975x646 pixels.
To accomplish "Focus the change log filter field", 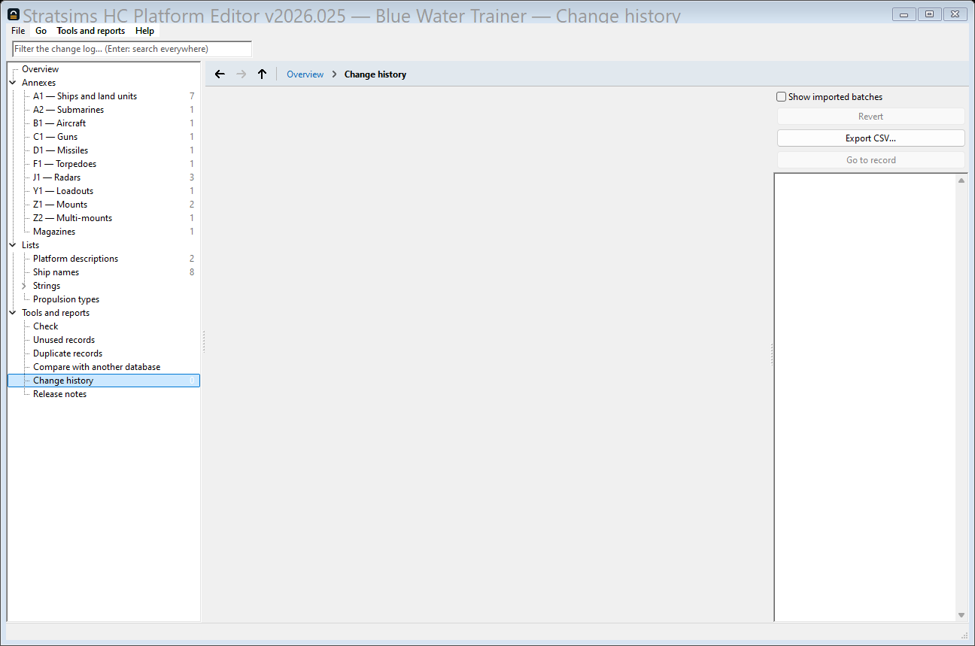I will [132, 49].
